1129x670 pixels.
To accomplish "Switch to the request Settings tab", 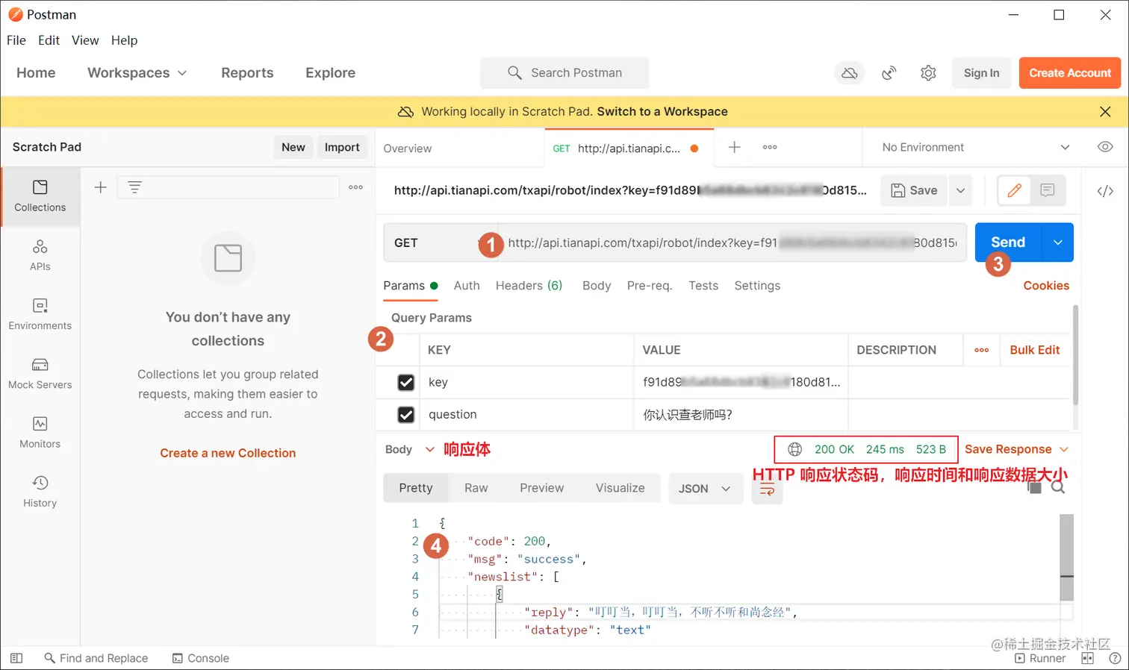I will click(x=757, y=286).
